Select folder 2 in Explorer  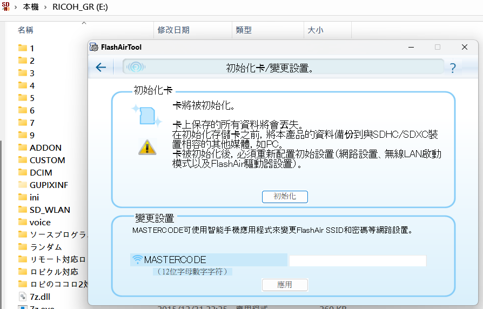pyautogui.click(x=26, y=61)
